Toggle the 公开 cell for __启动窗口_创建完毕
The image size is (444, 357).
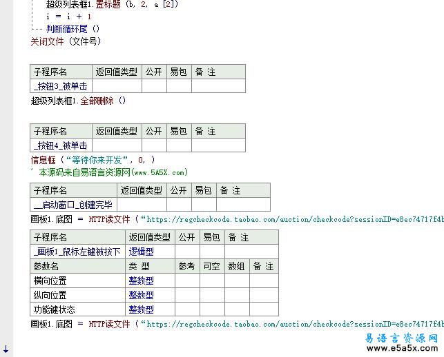[x=179, y=205]
